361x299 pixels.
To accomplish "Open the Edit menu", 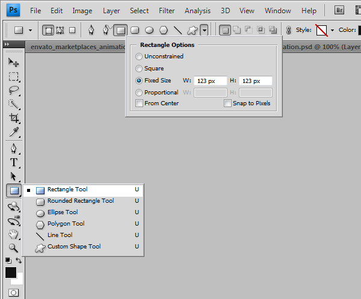I will pos(57,11).
